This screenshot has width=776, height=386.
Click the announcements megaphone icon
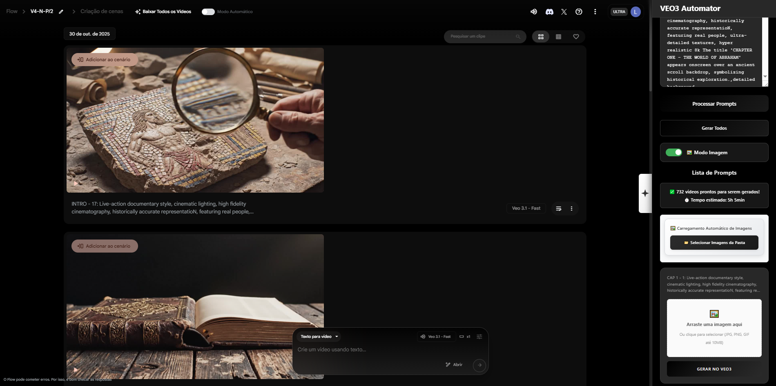click(534, 12)
